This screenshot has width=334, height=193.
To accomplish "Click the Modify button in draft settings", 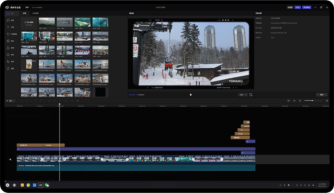I will coord(322,95).
